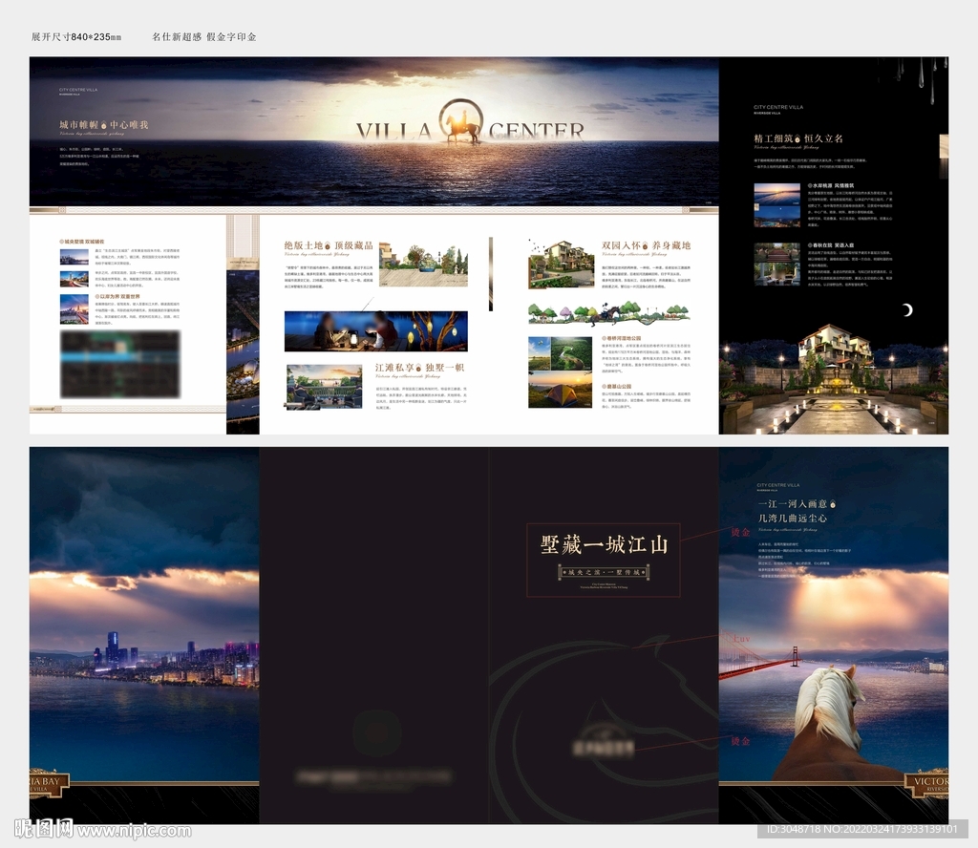Click the 名仕新超感 假金字印金 label
This screenshot has width=978, height=848.
(204, 37)
